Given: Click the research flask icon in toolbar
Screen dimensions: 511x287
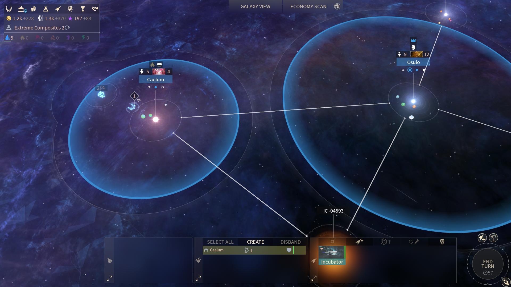Looking at the screenshot, I should (45, 8).
